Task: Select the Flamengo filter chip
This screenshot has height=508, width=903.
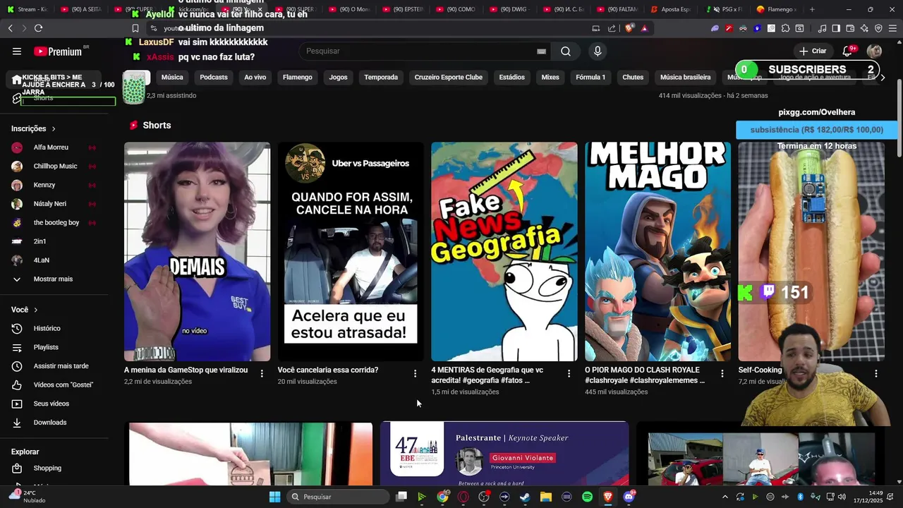Action: tap(298, 78)
